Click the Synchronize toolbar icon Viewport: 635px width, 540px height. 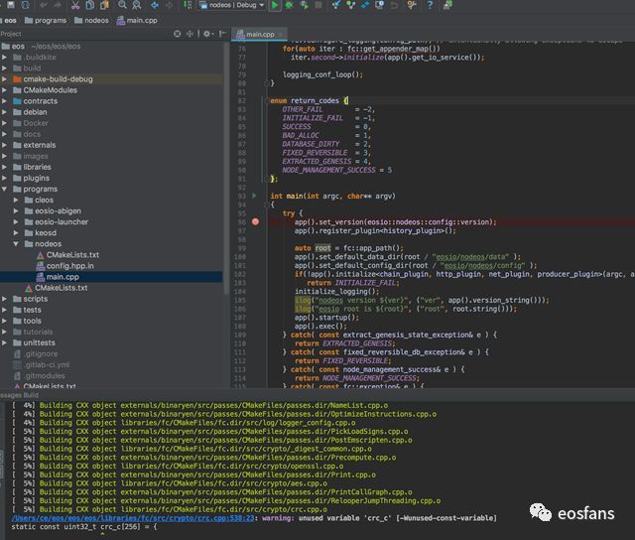coord(25,5)
